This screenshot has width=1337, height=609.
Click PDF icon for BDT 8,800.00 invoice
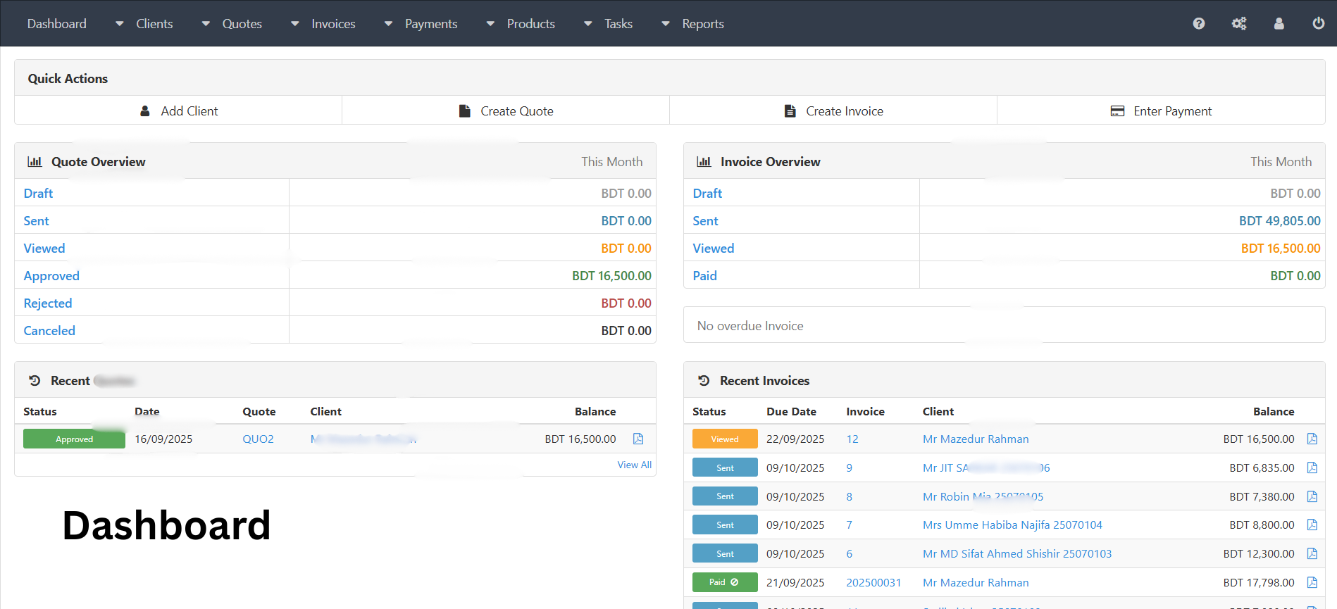[x=1312, y=525]
